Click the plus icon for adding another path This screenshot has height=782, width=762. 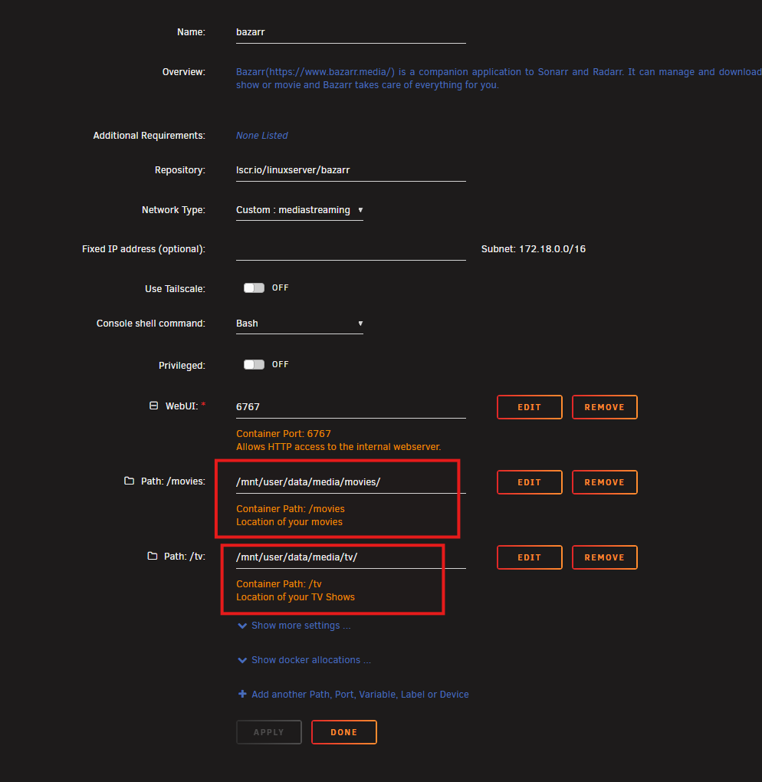243,694
